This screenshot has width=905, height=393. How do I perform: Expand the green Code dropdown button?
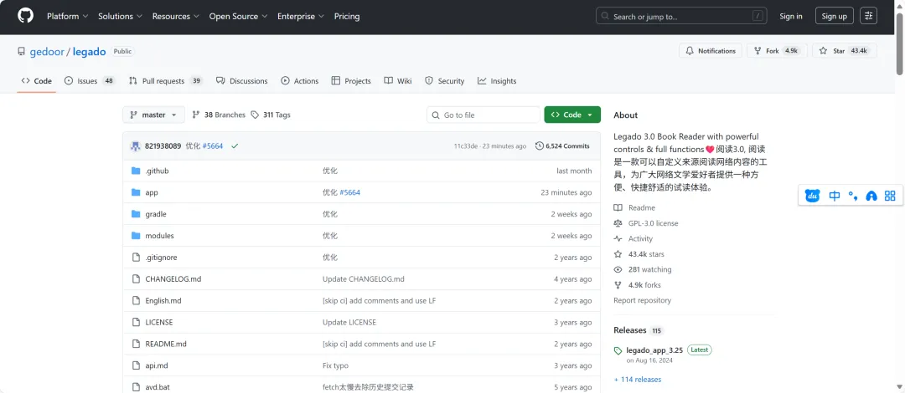572,115
